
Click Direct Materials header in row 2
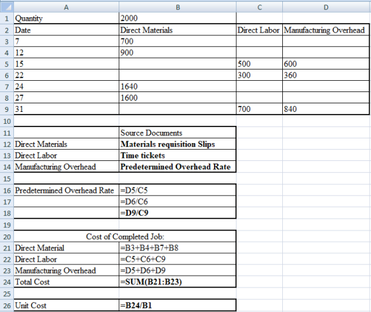pyautogui.click(x=178, y=30)
